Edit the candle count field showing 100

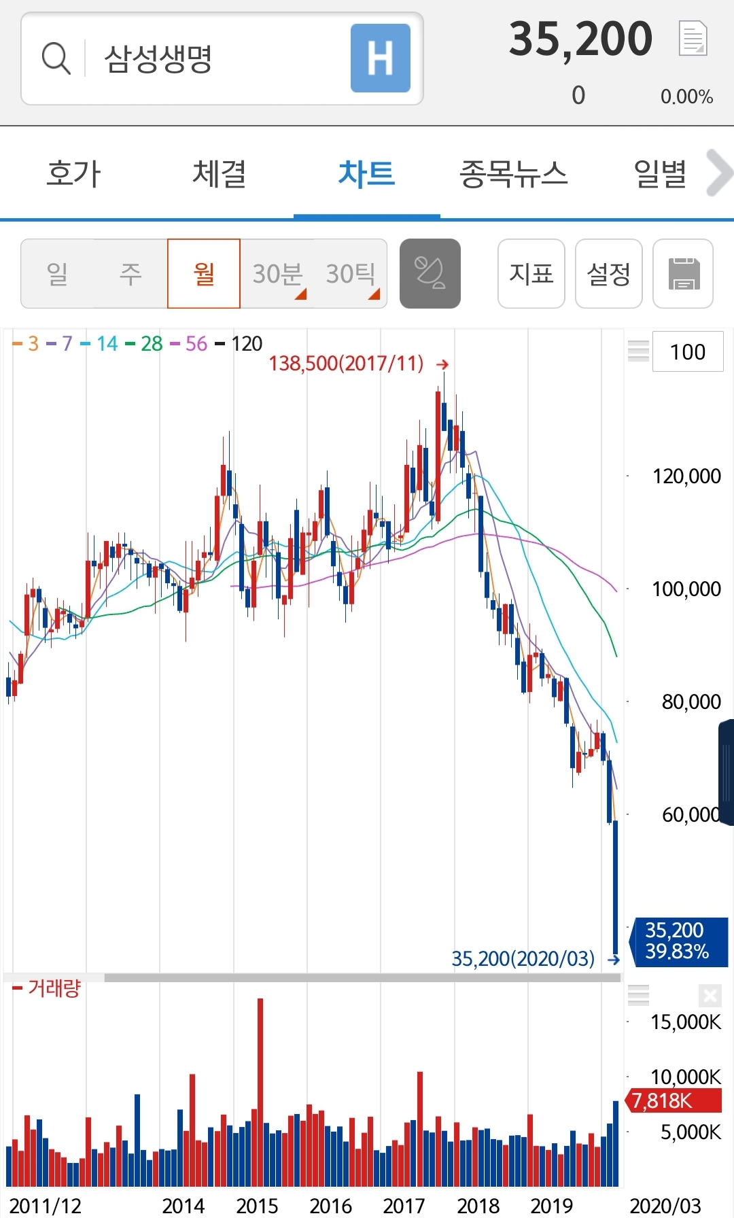(688, 351)
